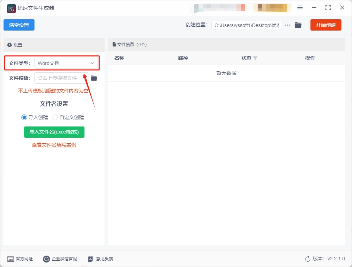Click the version refresh icon

coord(308,259)
